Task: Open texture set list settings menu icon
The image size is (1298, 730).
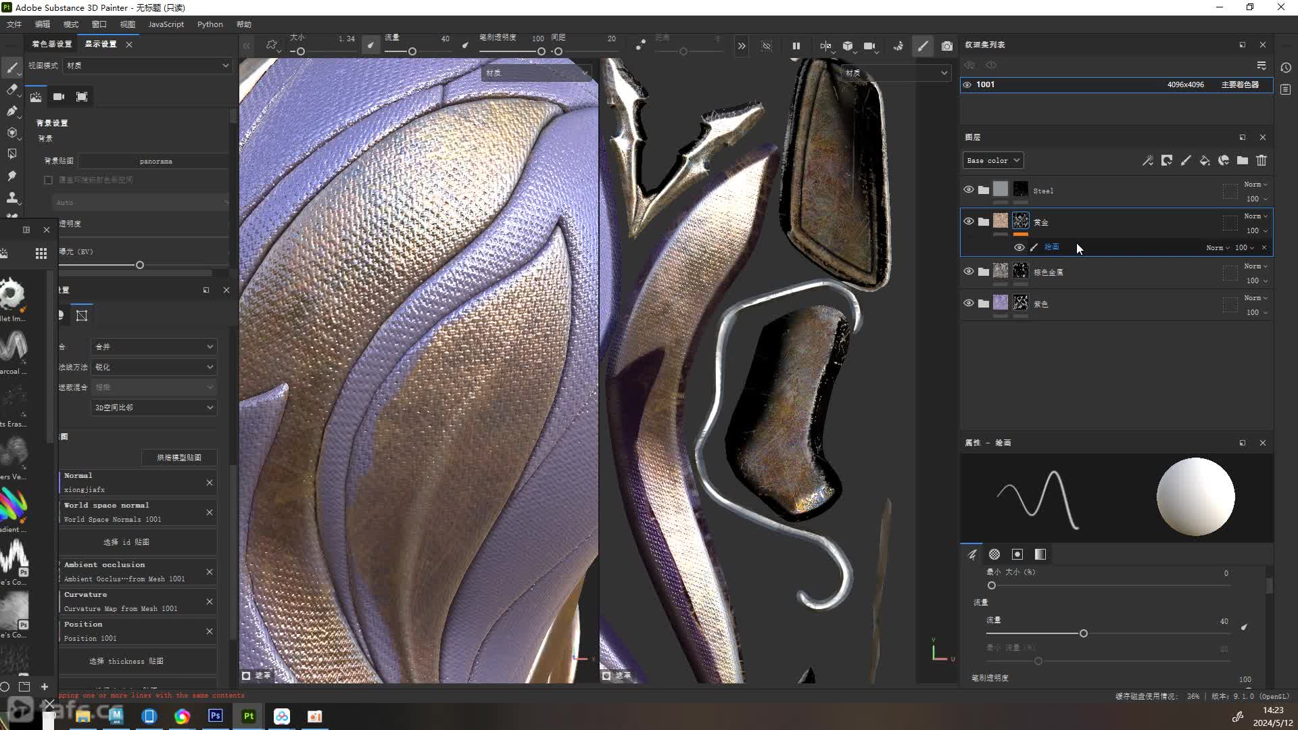Action: pyautogui.click(x=1261, y=66)
